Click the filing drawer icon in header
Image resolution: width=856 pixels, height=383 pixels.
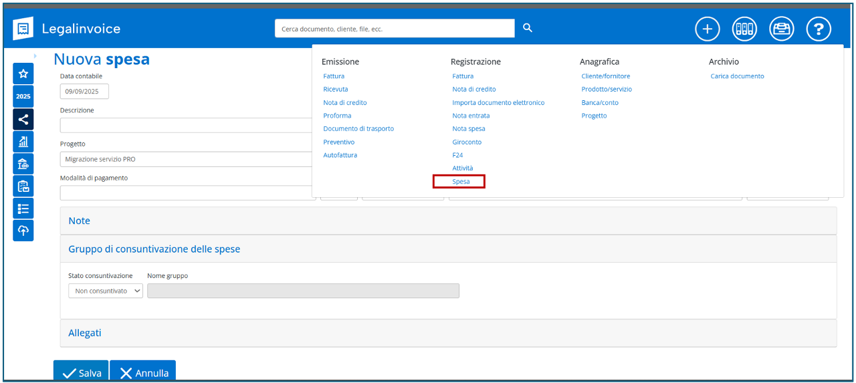[x=781, y=29]
